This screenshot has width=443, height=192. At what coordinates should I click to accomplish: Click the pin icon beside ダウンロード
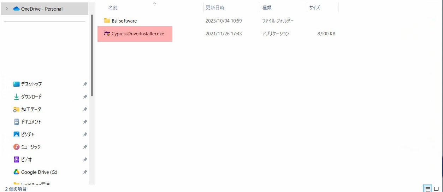(85, 97)
